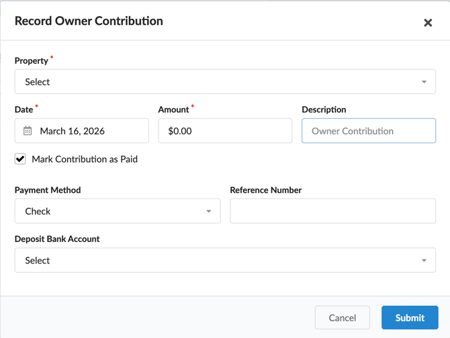The image size is (450, 338).
Task: Click the Reference Number label
Action: click(266, 190)
